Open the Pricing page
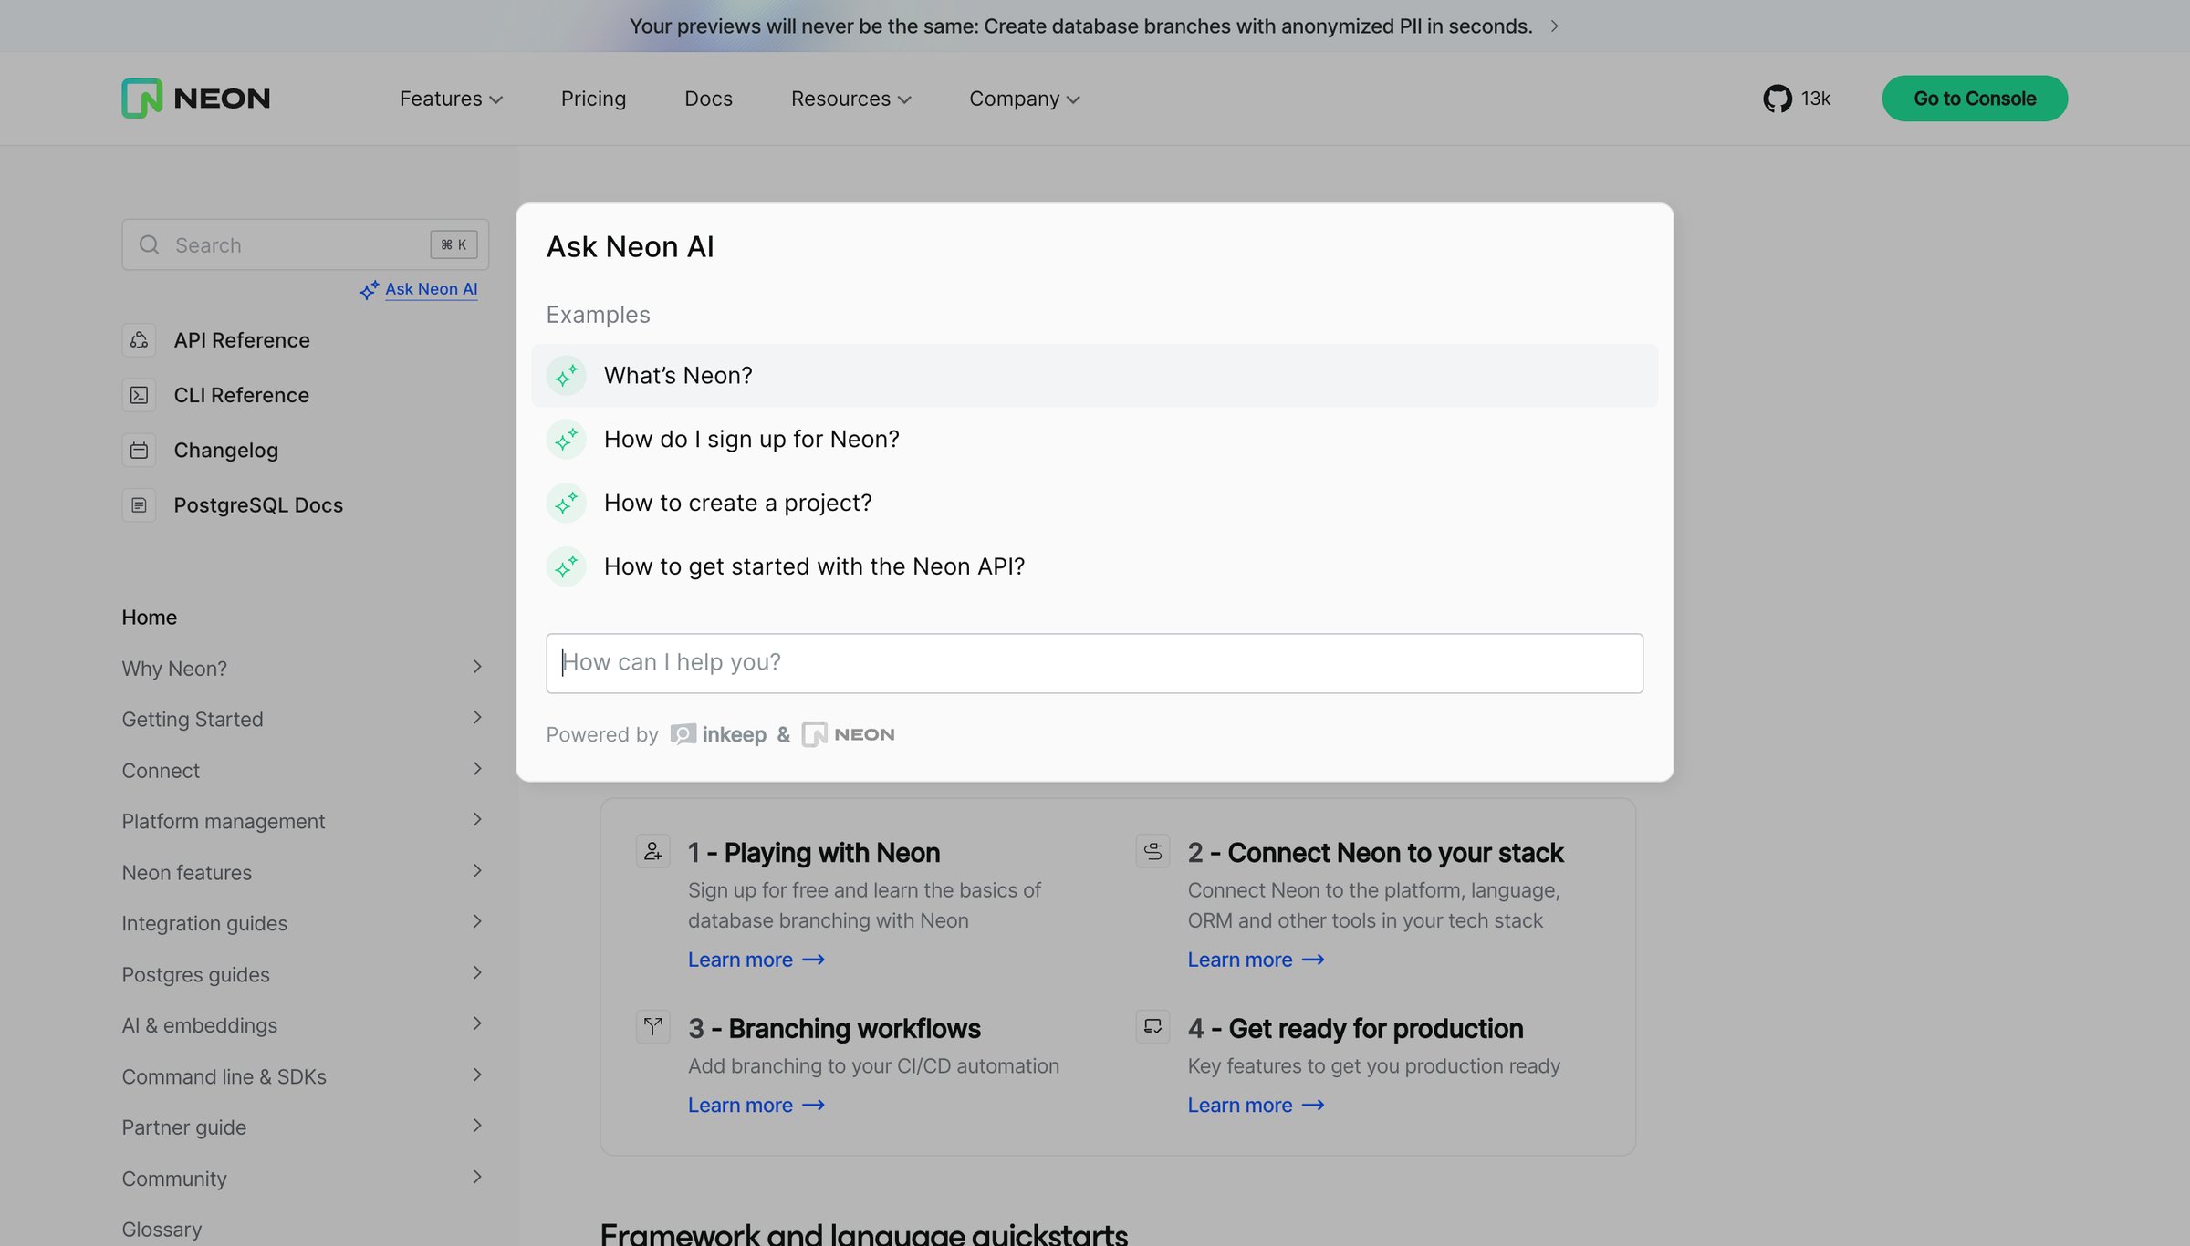Screen dimensions: 2190x1246 (593, 99)
